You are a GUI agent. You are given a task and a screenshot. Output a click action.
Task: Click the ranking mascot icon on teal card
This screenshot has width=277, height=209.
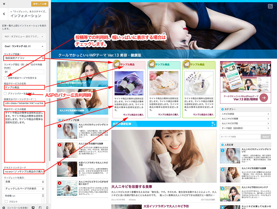tap(152, 64)
